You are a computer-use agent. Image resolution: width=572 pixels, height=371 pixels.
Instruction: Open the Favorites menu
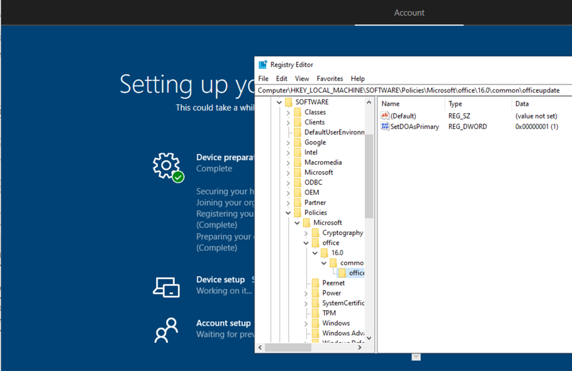(330, 79)
